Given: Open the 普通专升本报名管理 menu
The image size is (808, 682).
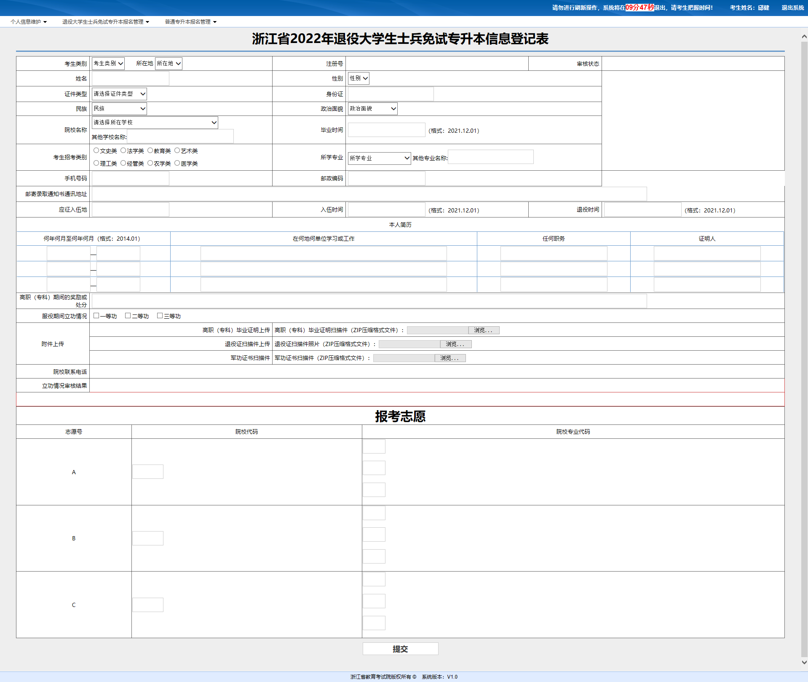Looking at the screenshot, I should 190,22.
